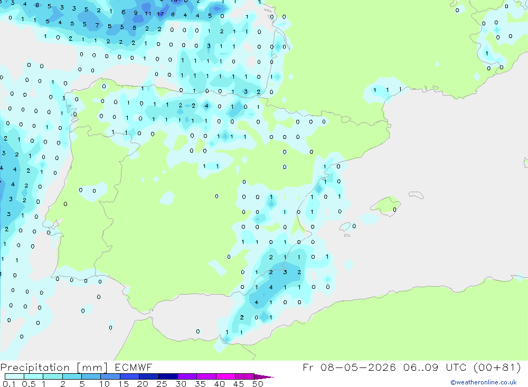Image resolution: width=528 pixels, height=387 pixels.
Task: Click the 10–15 mm blue legend swatch
Action: click(x=110, y=376)
